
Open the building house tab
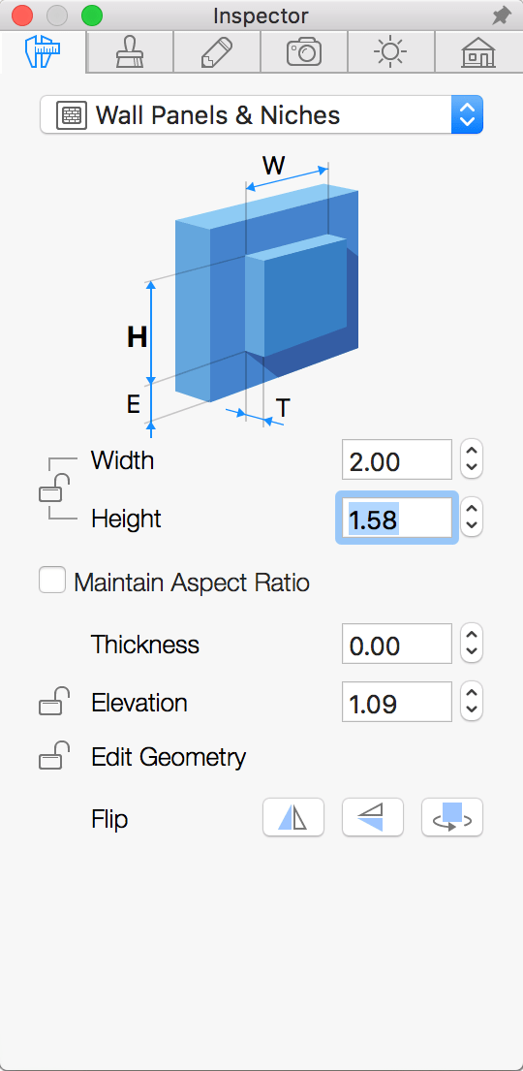(478, 52)
